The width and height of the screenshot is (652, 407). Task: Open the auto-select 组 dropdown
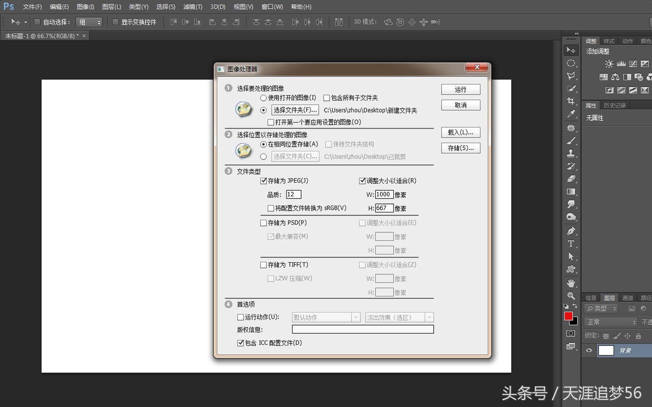point(89,22)
